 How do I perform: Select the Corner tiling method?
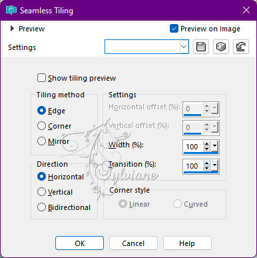(41, 126)
